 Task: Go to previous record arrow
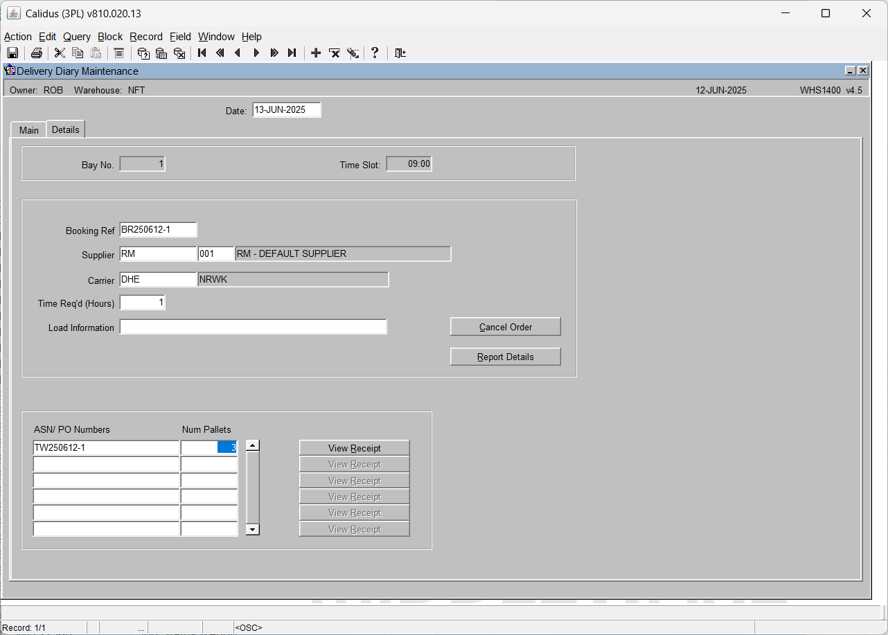pyautogui.click(x=238, y=53)
